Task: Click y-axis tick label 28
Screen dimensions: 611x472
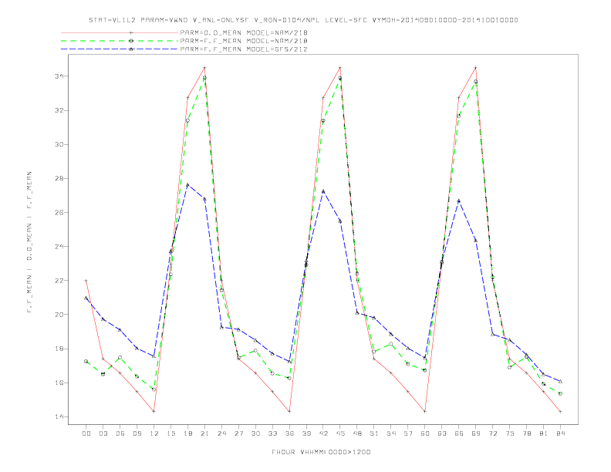Action: (59, 178)
